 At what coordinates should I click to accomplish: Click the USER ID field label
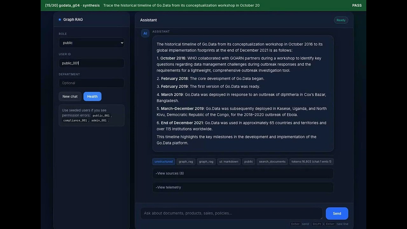coord(65,54)
